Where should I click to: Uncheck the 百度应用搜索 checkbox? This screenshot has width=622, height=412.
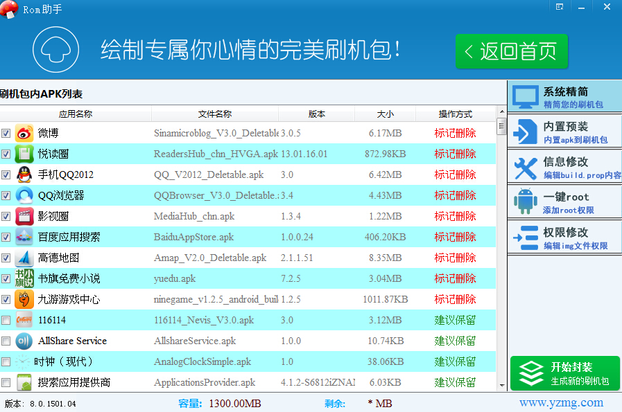[x=6, y=237]
